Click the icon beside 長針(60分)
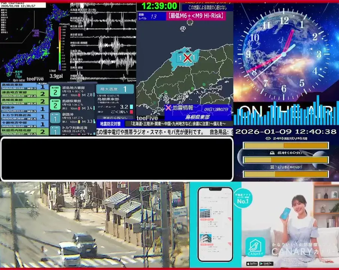Image resolution: width=339 pixels, height=270 pixels. (x=273, y=153)
